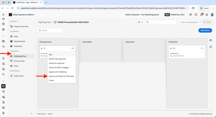Image resolution: width=216 pixels, height=117 pixels.
Task: Select Approve for Publishing
Action: coord(61,72)
